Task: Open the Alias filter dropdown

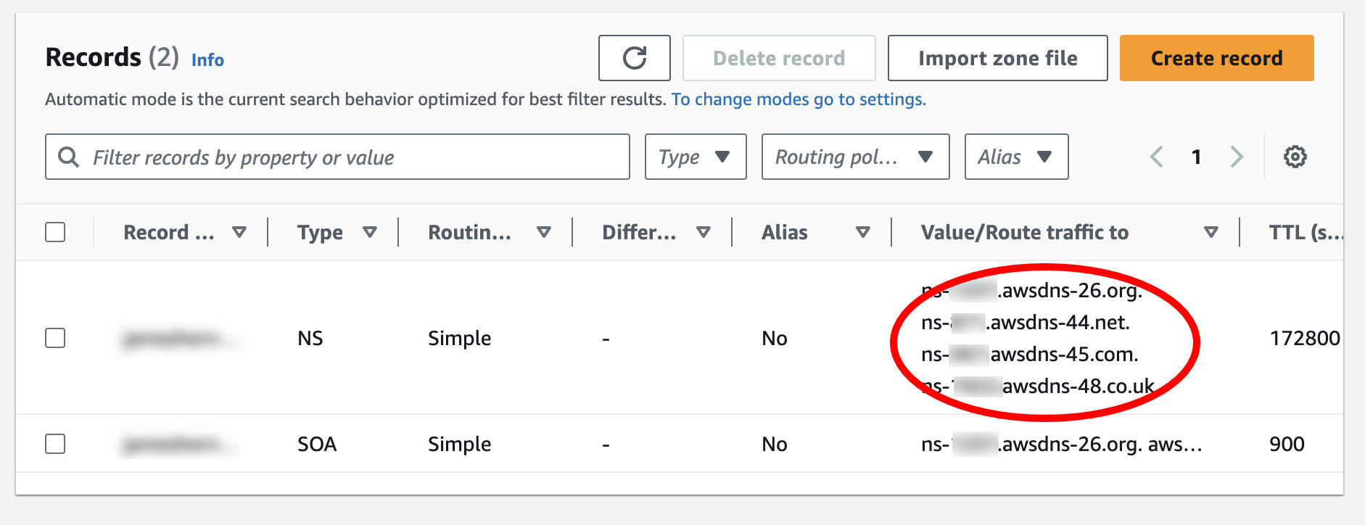Action: [x=1016, y=157]
